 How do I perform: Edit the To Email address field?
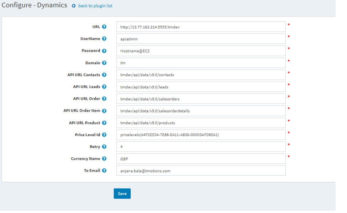[201, 171]
